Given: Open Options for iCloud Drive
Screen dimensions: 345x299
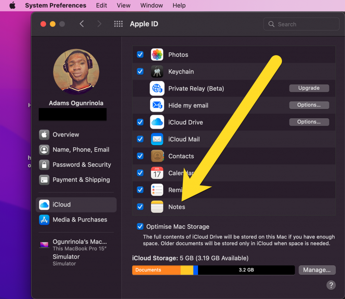Looking at the screenshot, I should (x=309, y=122).
